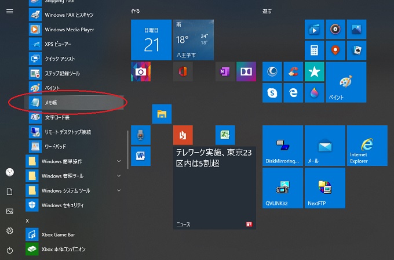Open the crescent moon app tile
Image resolution: width=394 pixels, height=260 pixels.
[272, 71]
